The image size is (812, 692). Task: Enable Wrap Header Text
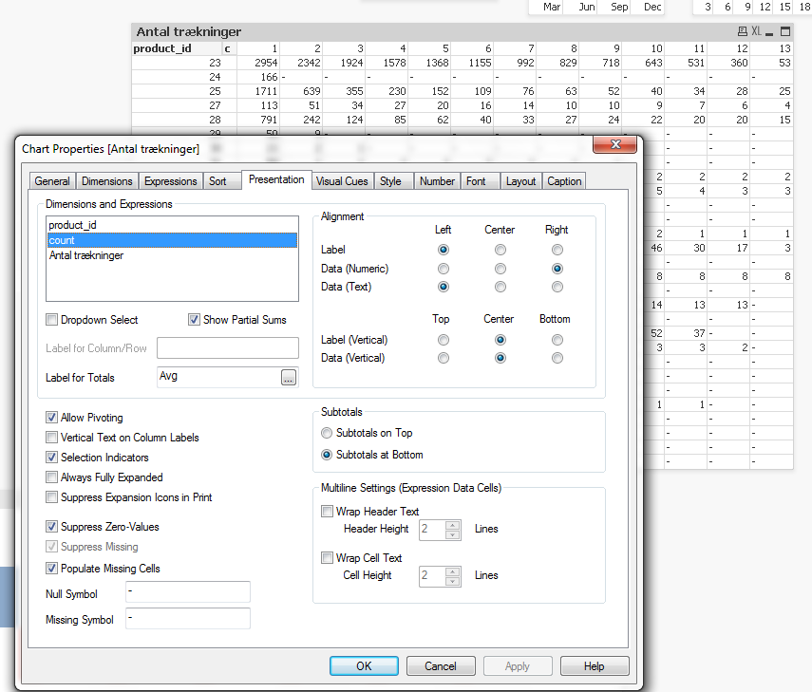click(x=328, y=512)
